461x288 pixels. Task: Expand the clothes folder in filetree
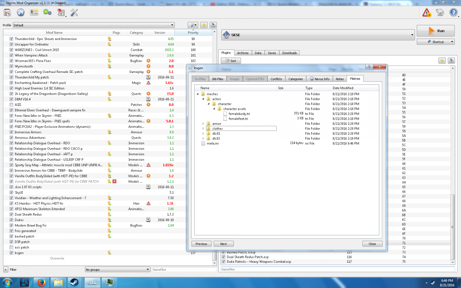tap(203, 129)
